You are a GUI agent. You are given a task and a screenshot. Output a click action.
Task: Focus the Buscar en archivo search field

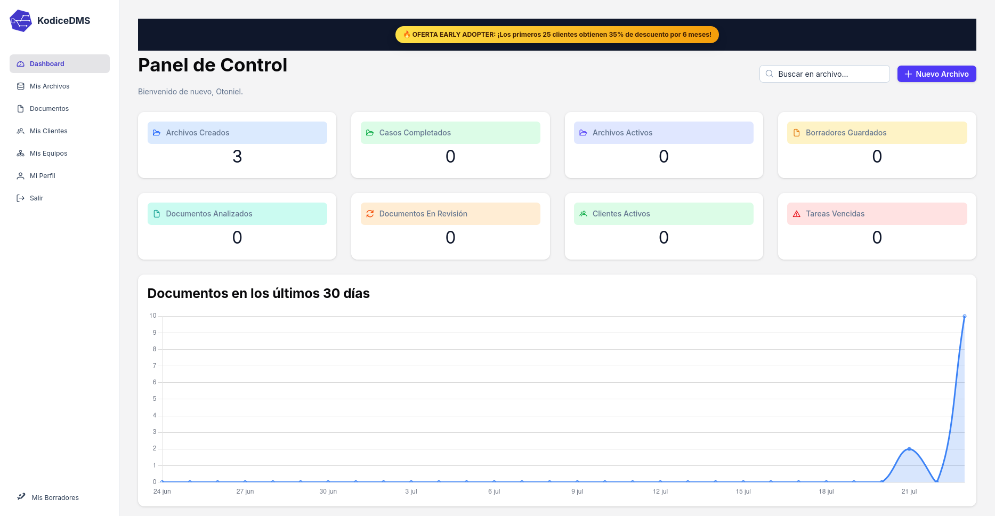point(824,74)
